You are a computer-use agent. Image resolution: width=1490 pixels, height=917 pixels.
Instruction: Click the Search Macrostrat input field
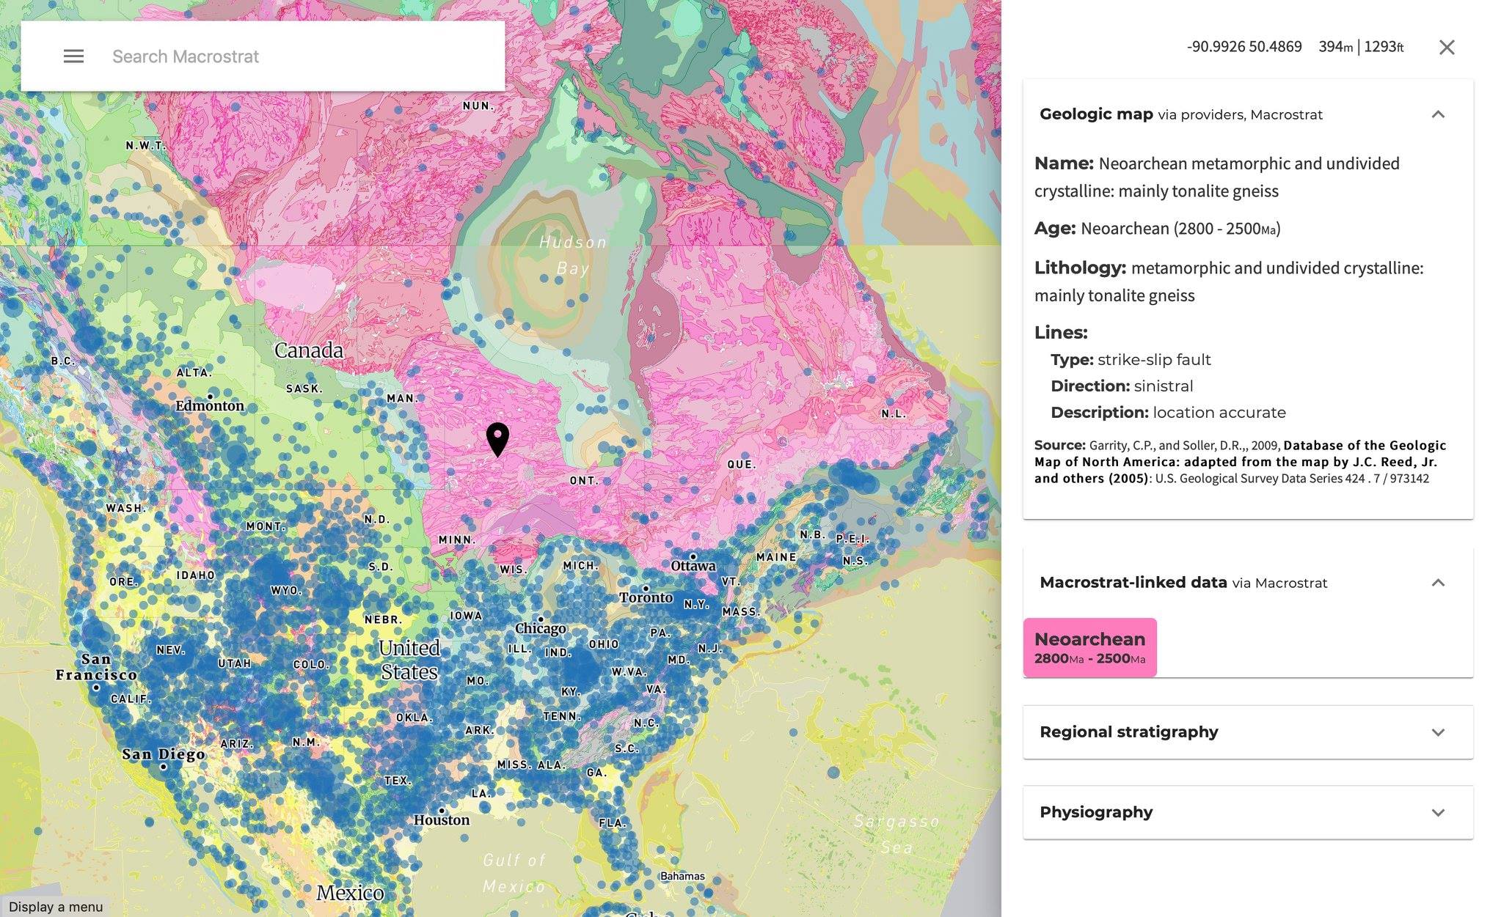[301, 56]
